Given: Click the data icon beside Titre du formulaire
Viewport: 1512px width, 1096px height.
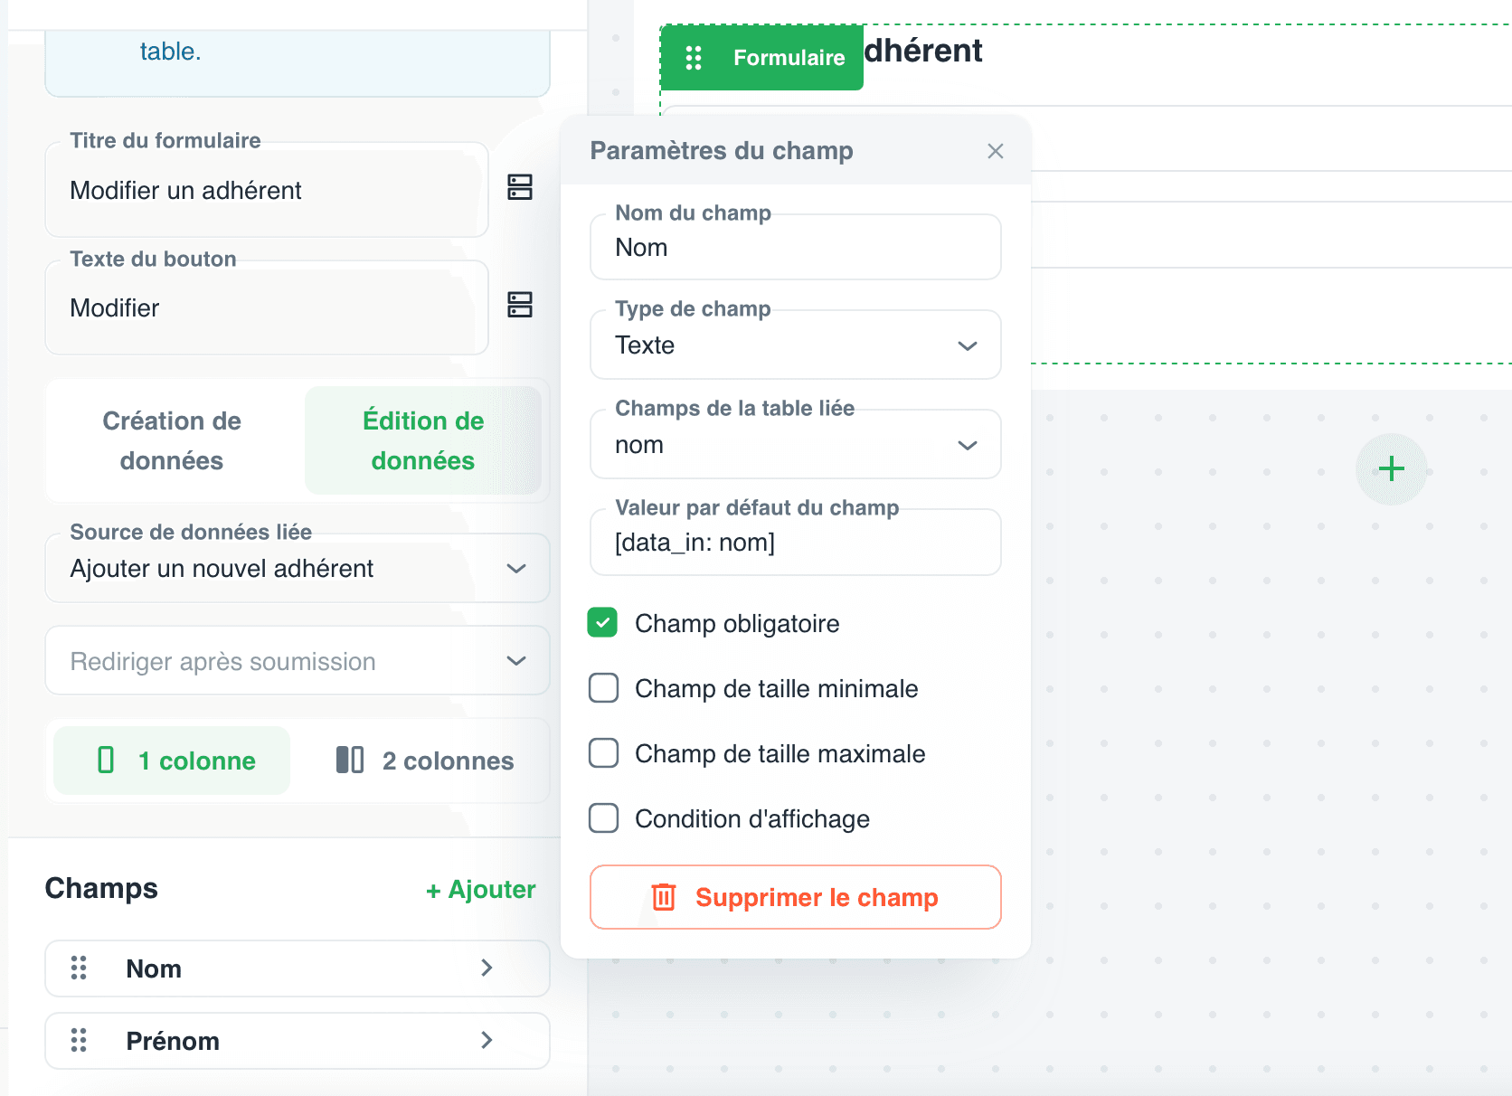Looking at the screenshot, I should pos(520,187).
